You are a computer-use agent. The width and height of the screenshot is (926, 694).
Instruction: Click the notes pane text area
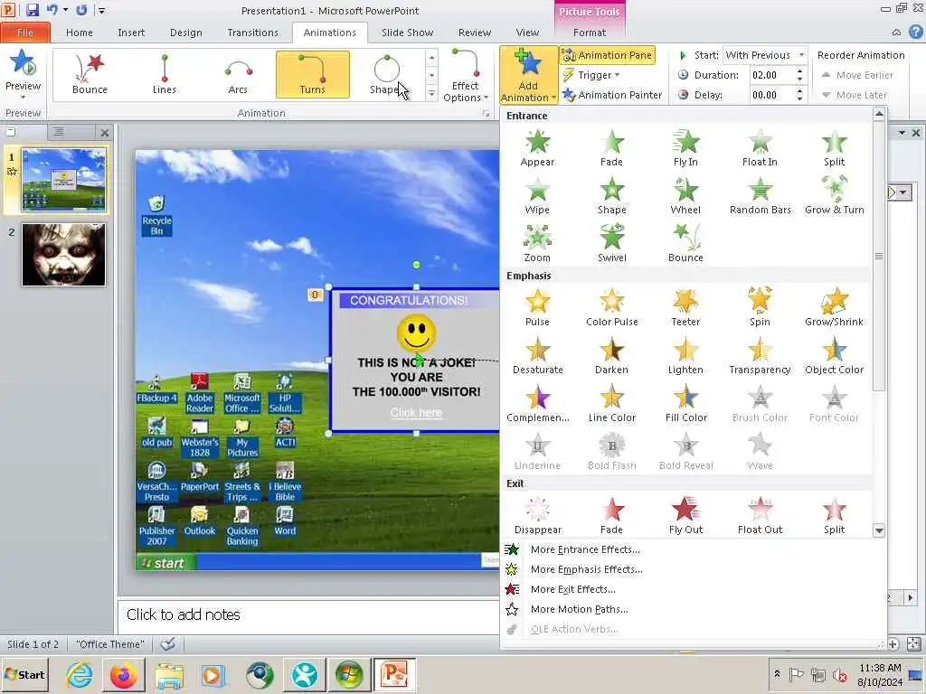pos(309,615)
